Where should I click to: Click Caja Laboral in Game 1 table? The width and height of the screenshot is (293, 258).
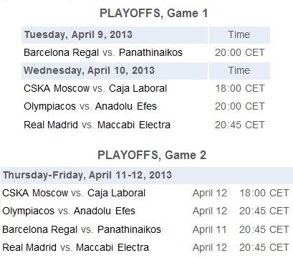point(138,88)
